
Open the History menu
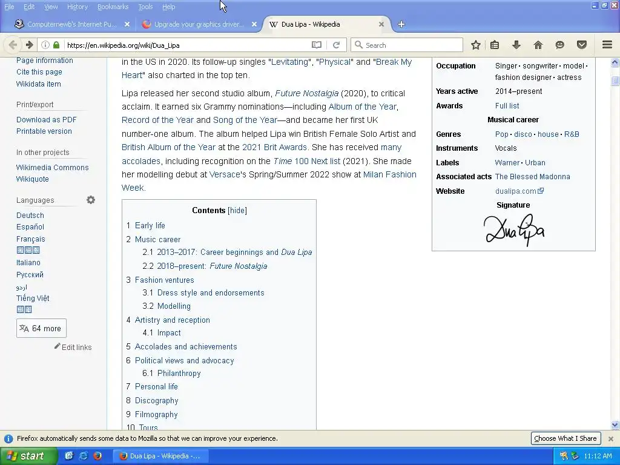click(77, 7)
